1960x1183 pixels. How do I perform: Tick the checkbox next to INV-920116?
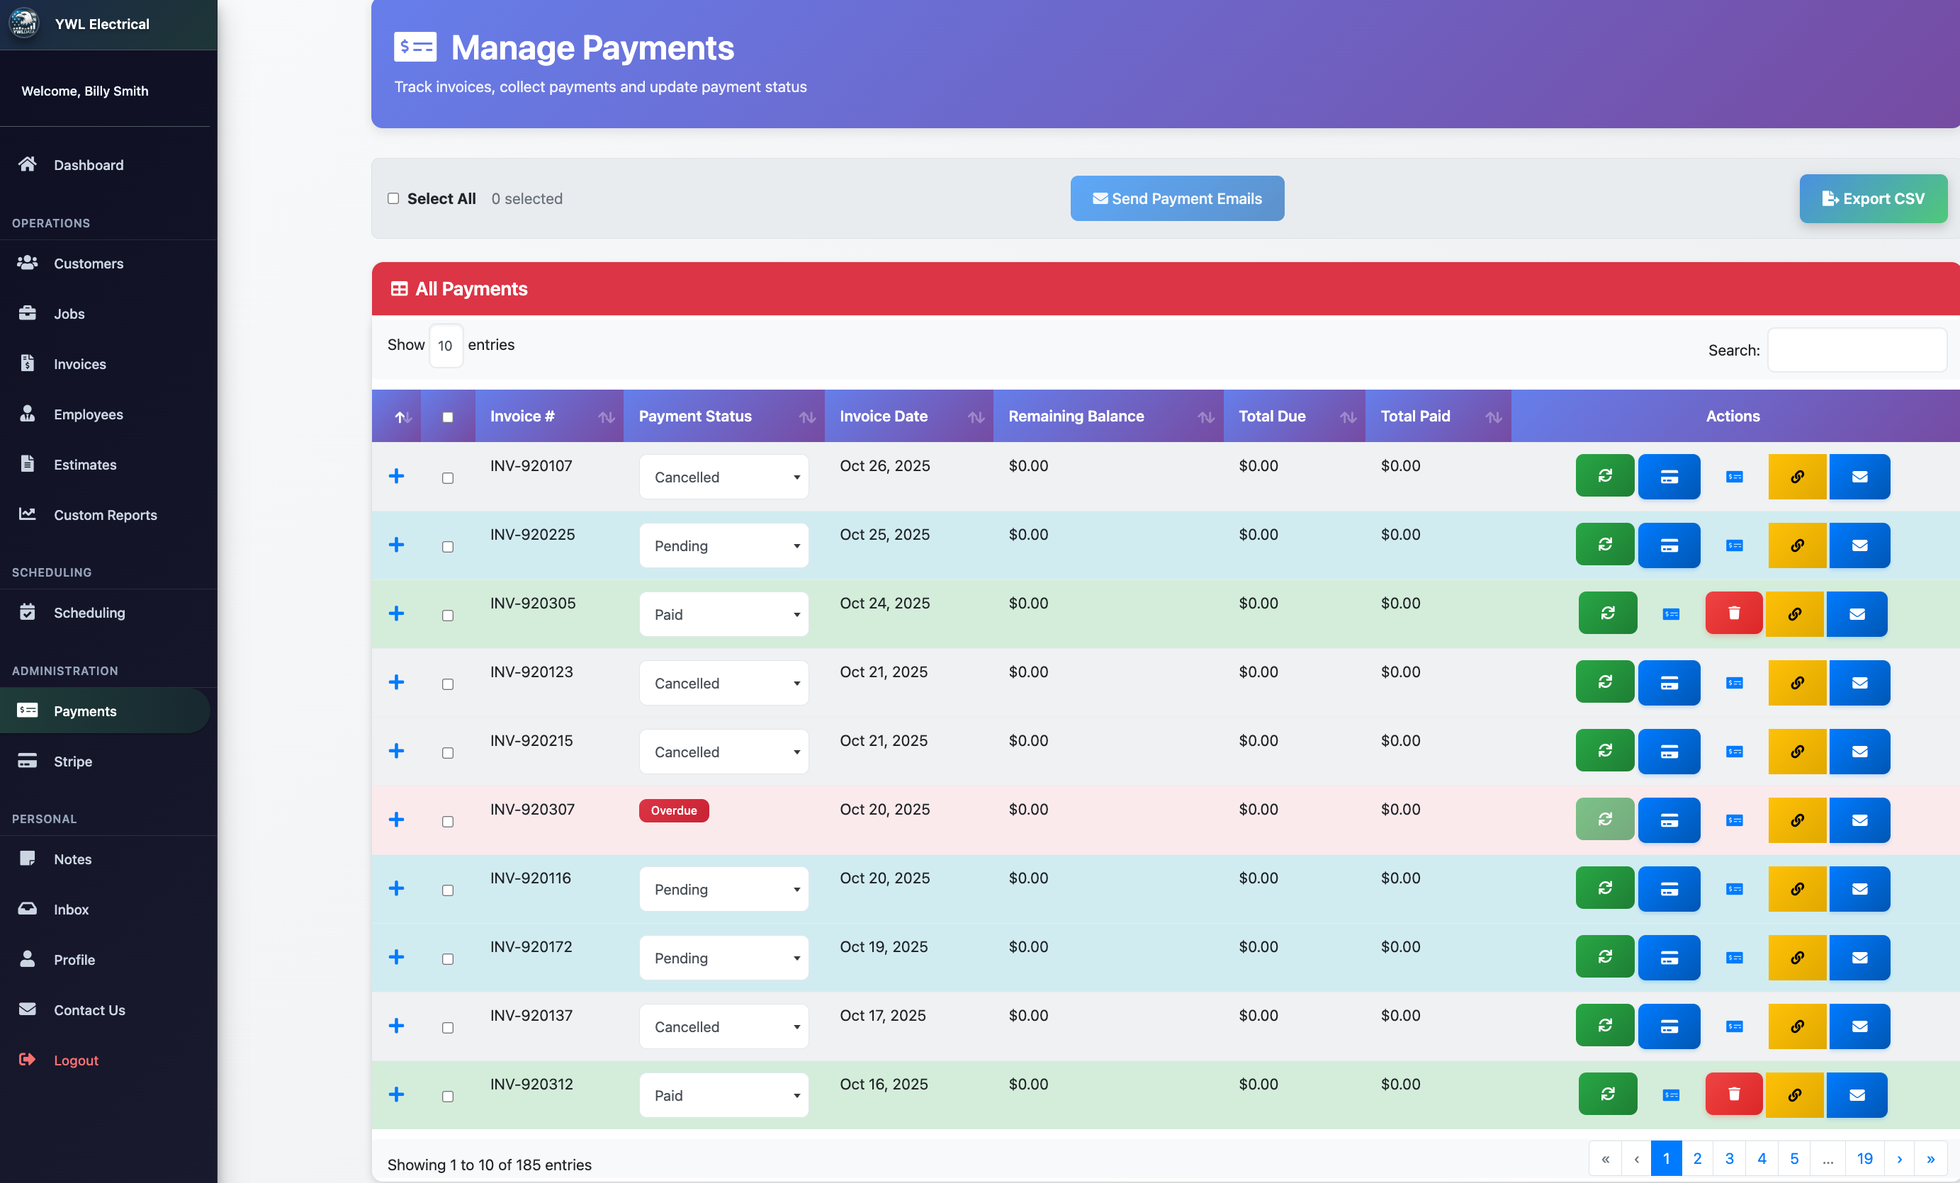(x=448, y=890)
